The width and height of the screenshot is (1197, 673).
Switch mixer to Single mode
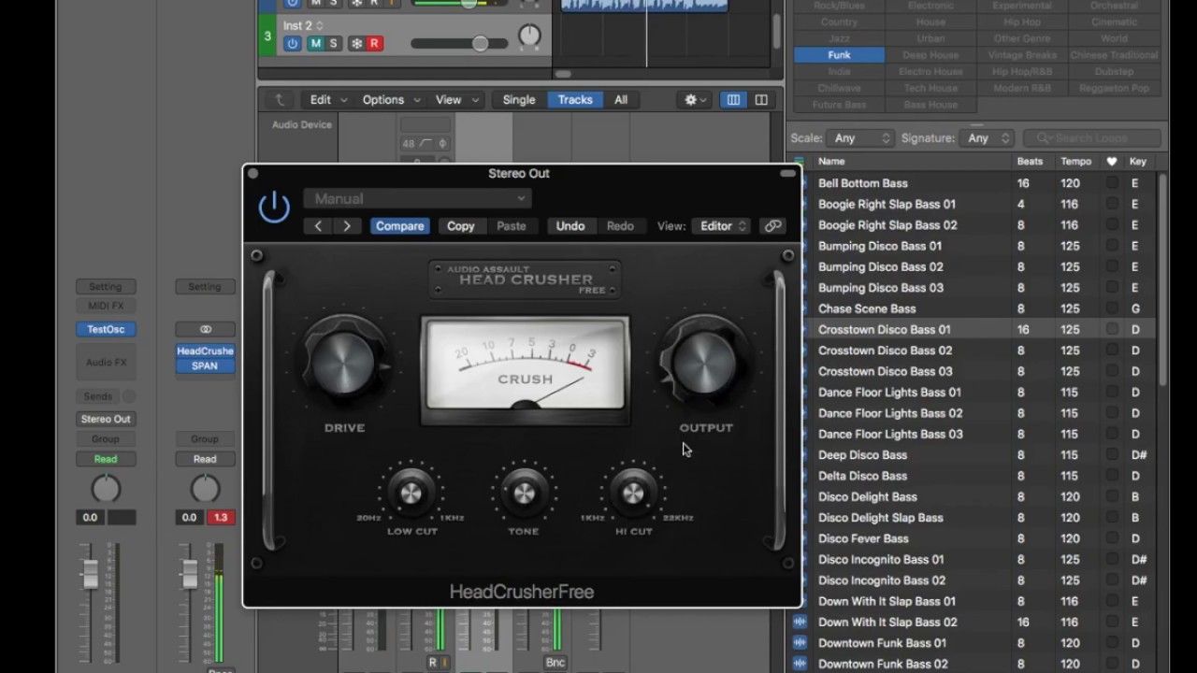(519, 100)
